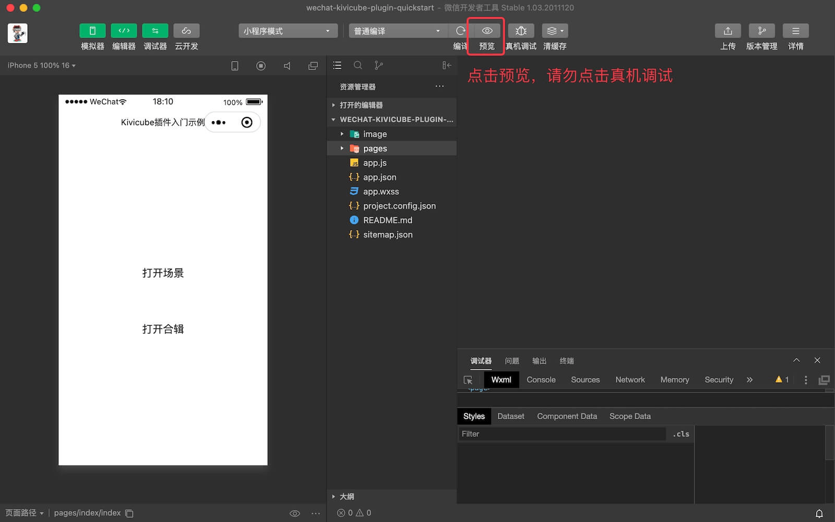Open the 小程序模式 mode dropdown
This screenshot has width=835, height=522.
[x=287, y=31]
